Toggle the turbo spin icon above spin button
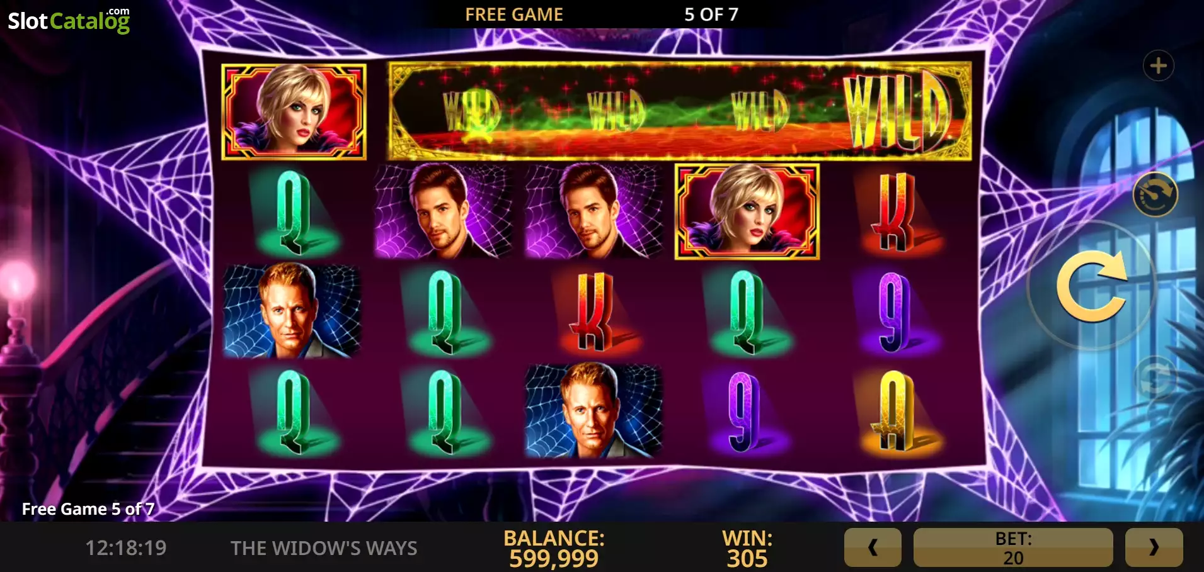This screenshot has width=1204, height=572. [x=1155, y=194]
